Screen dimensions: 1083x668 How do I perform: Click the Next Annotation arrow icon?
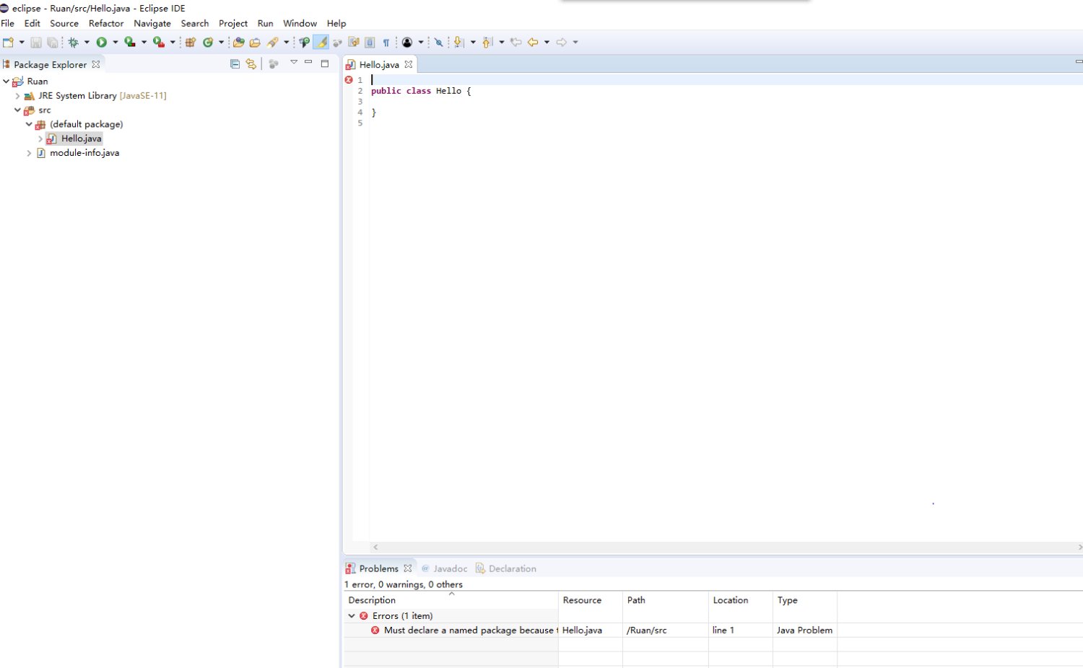click(458, 43)
